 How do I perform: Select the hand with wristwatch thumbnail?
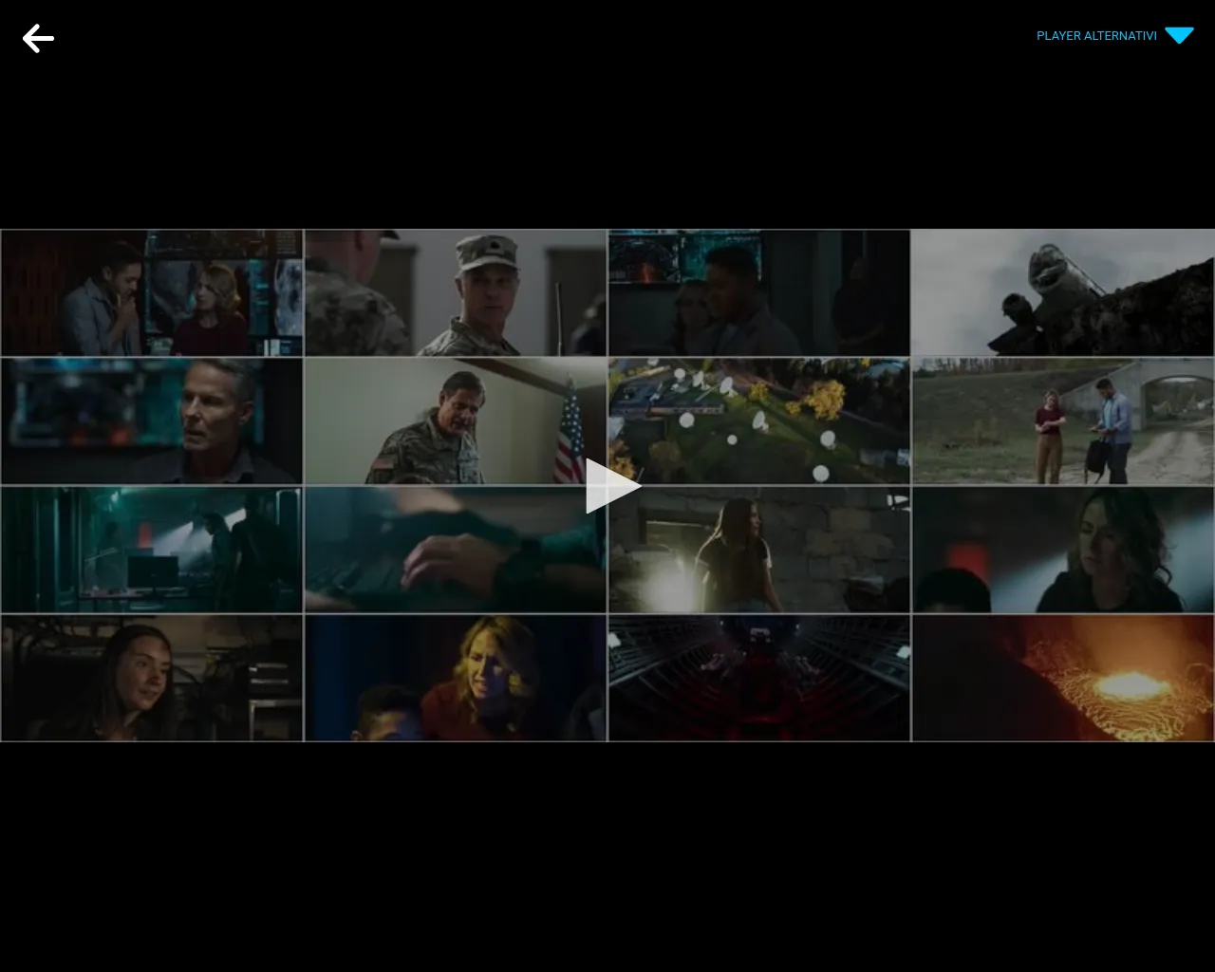click(456, 550)
